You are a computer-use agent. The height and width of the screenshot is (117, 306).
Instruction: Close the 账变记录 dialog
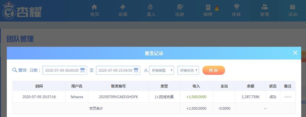point(295,53)
